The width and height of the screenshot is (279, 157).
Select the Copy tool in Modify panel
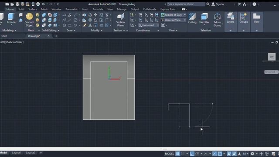click(x=101, y=15)
